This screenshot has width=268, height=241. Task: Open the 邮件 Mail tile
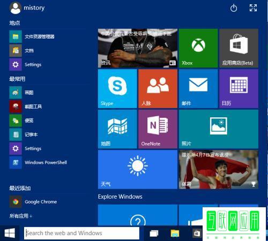coord(198,89)
